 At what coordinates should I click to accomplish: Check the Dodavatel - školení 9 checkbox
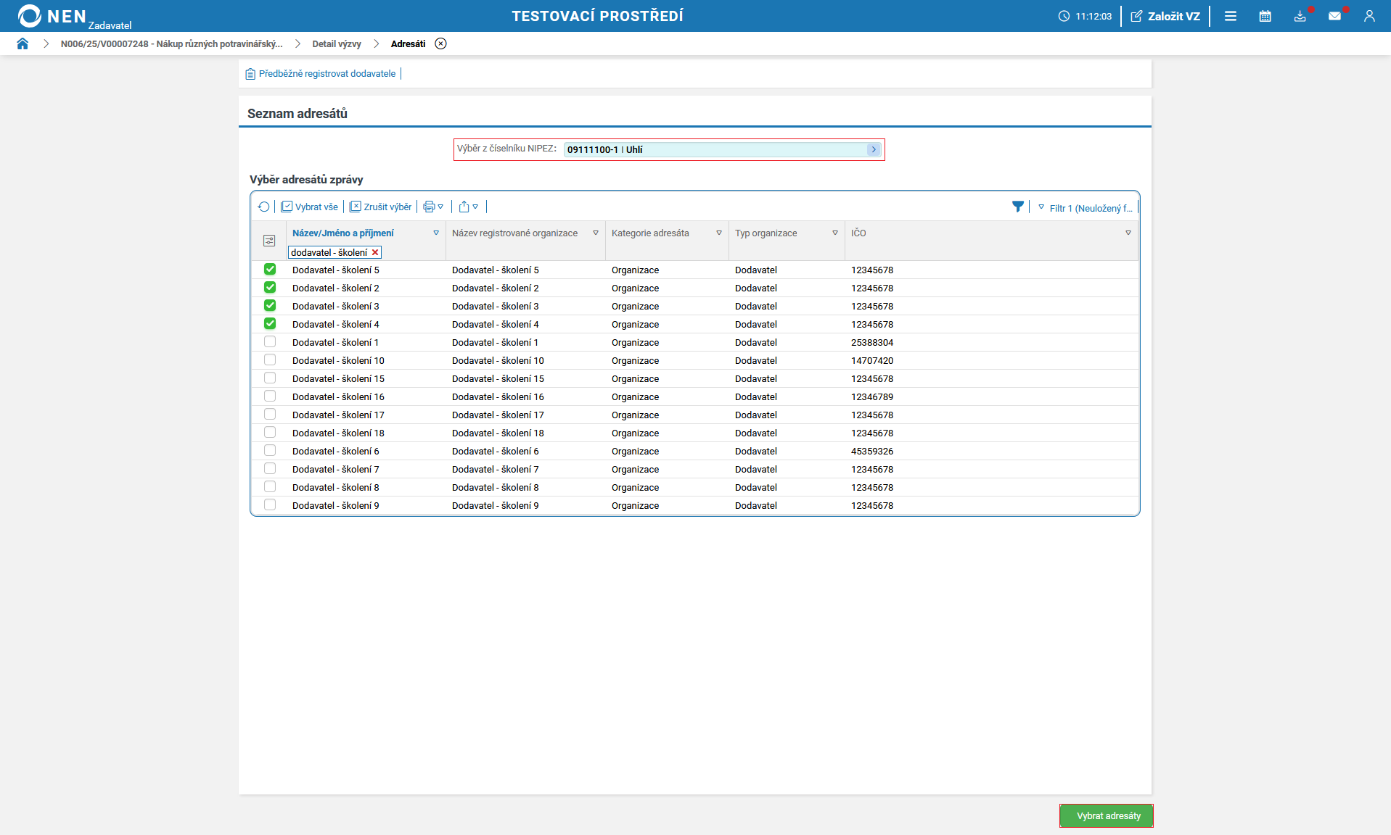[270, 505]
